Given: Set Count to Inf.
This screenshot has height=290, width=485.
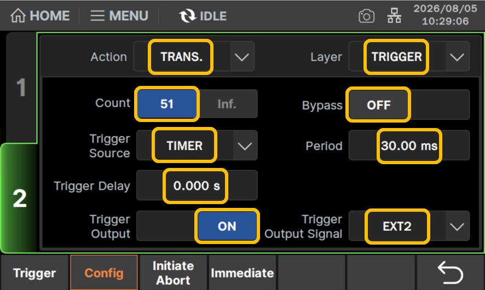Looking at the screenshot, I should 227,104.
